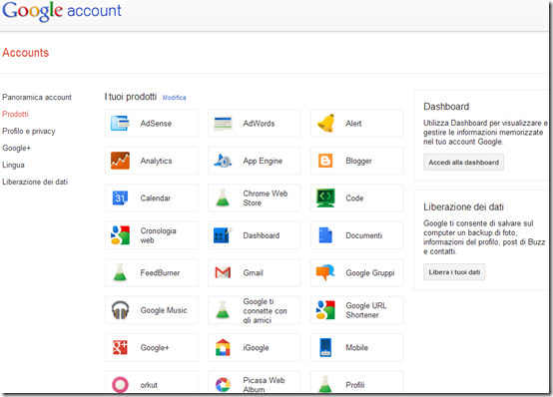Viewport: 553px width, 397px height.
Task: Click the Google account logo
Action: click(62, 11)
